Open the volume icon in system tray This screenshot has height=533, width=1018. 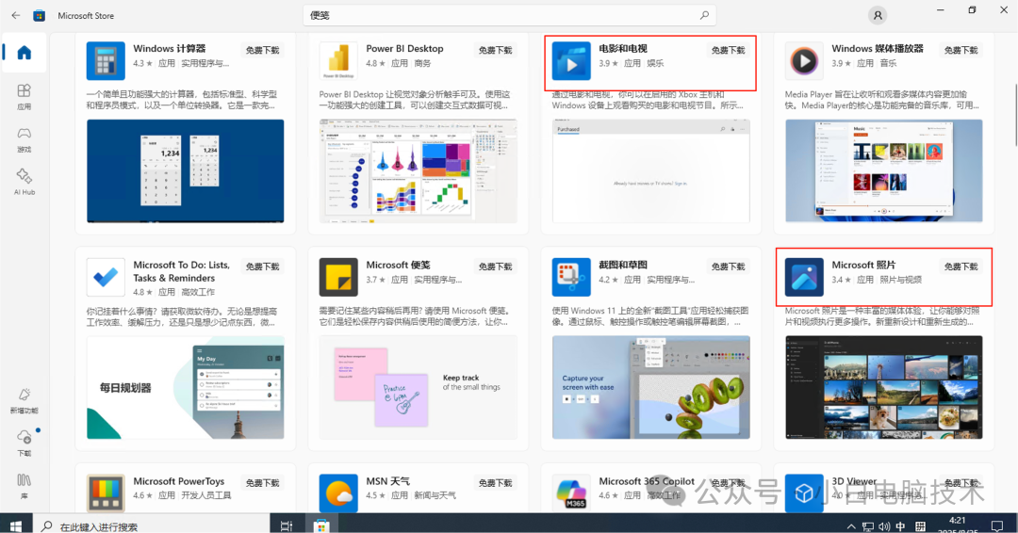click(884, 526)
